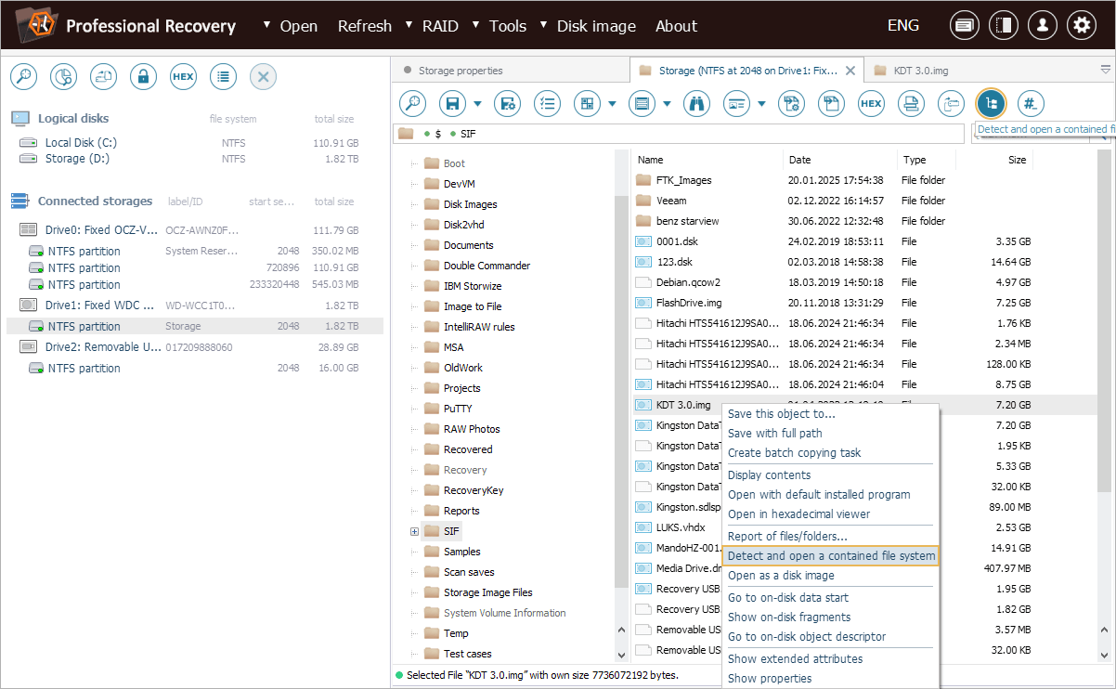Viewport: 1116px width, 689px height.
Task: Open settings via the gear icon
Action: (x=1081, y=26)
